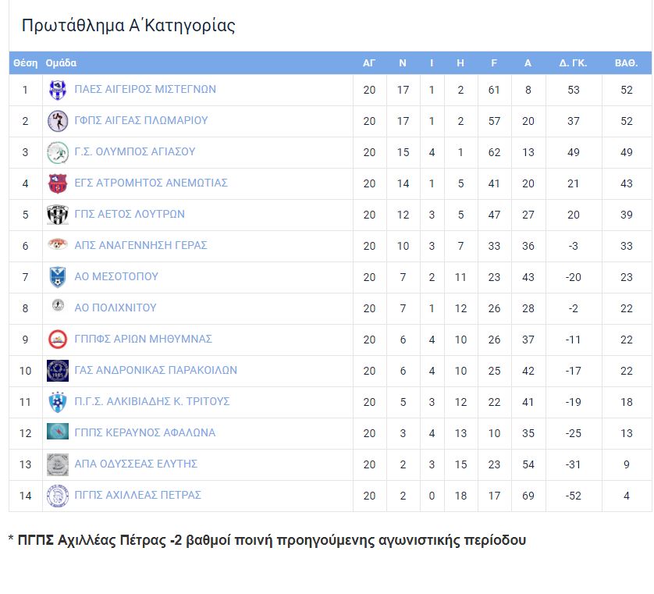This screenshot has height=594, width=654.
Task: Select the ΓΑΣ ΑΝΔΡΟΝΙΚΑΣ ΠΑΡΑΚΟΙΛΩΝ dark blue logo
Action: (x=58, y=371)
